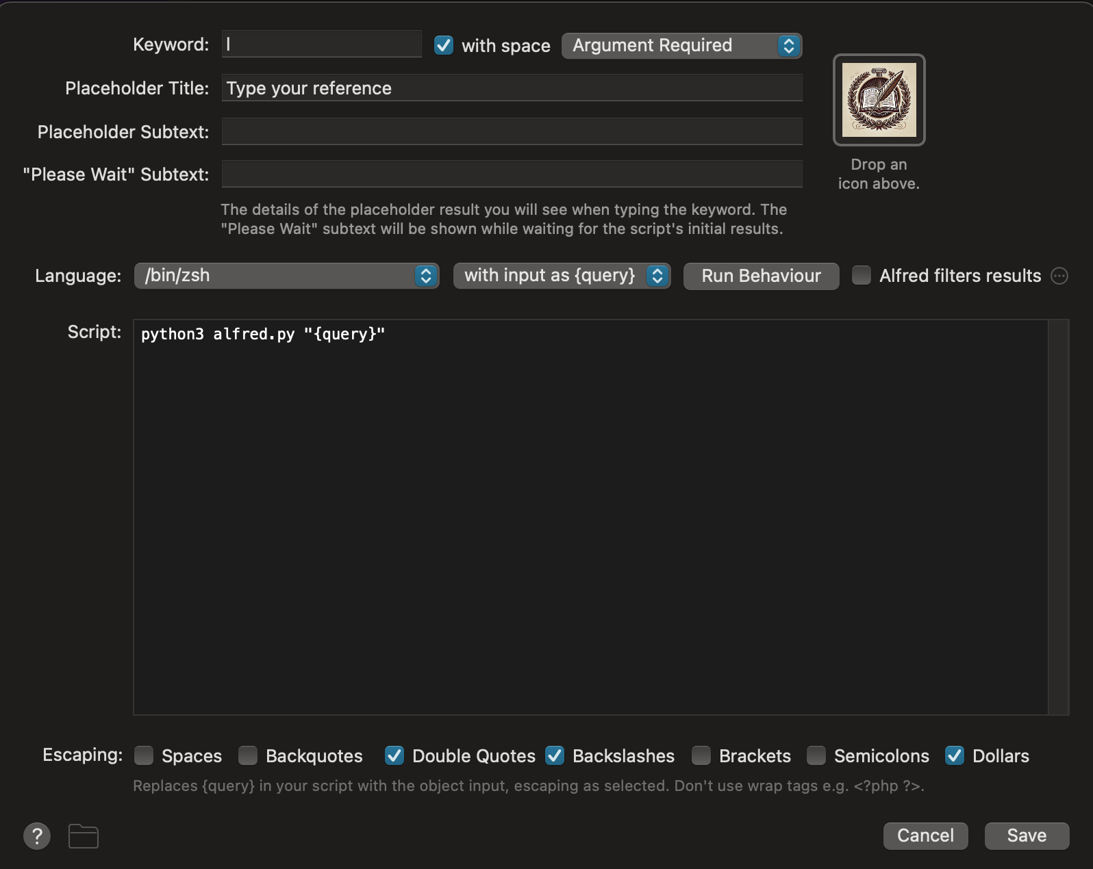Enable Backquotes escaping checkbox
1093x869 pixels.
(x=248, y=755)
